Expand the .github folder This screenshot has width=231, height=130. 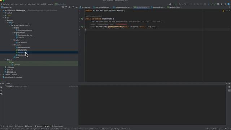pyautogui.click(x=3, y=13)
